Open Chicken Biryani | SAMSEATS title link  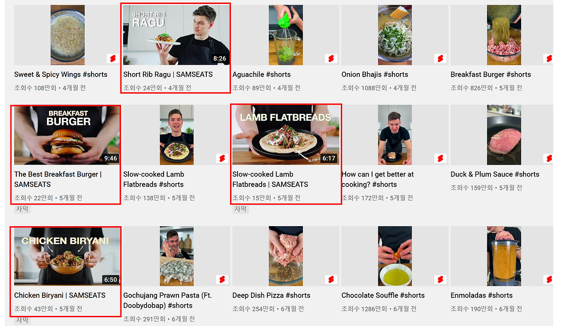click(60, 295)
